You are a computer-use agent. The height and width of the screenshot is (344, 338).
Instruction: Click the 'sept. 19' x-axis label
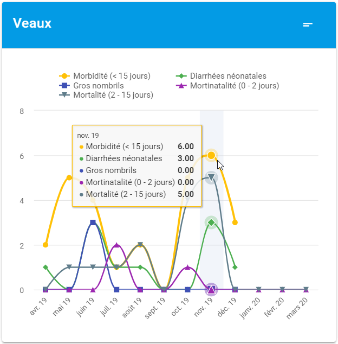pos(155,308)
